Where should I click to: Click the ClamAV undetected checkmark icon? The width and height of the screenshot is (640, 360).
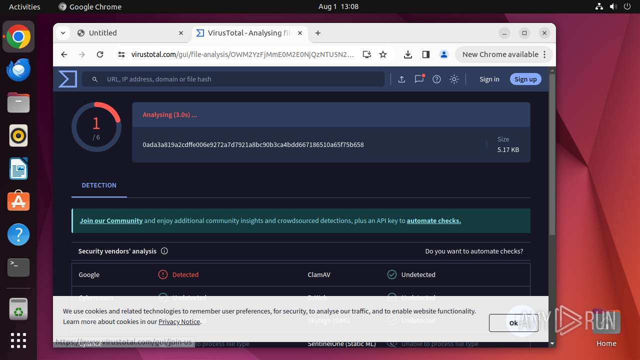click(x=392, y=274)
